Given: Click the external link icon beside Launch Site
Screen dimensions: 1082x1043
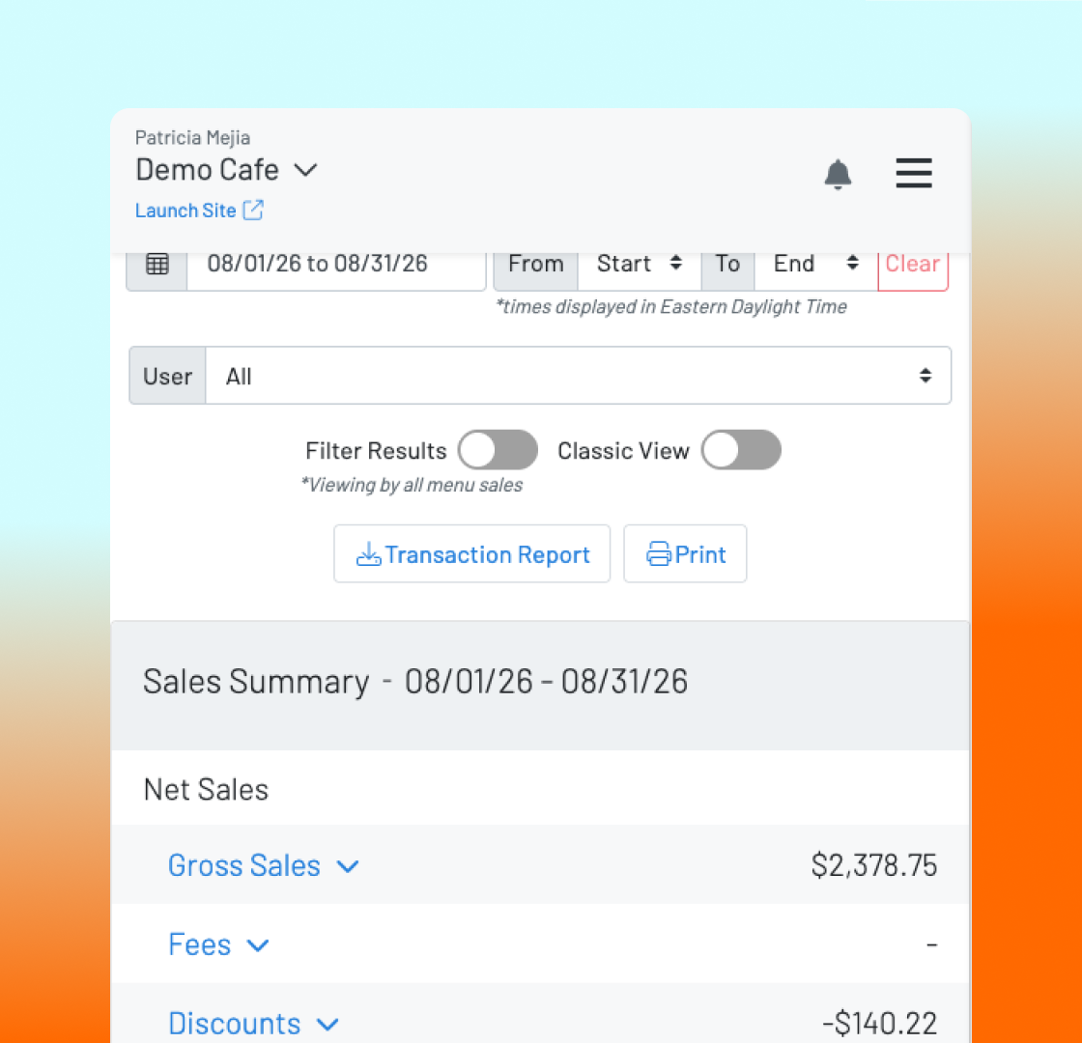Looking at the screenshot, I should pos(253,210).
